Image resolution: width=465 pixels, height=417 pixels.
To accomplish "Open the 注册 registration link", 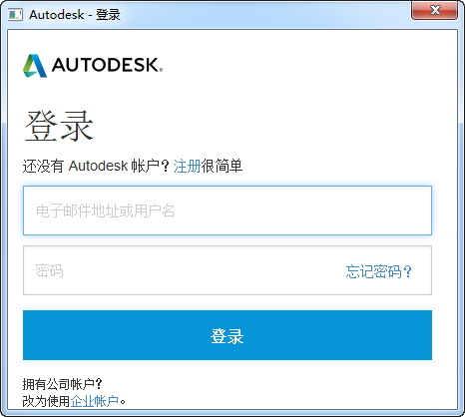I will tap(187, 166).
